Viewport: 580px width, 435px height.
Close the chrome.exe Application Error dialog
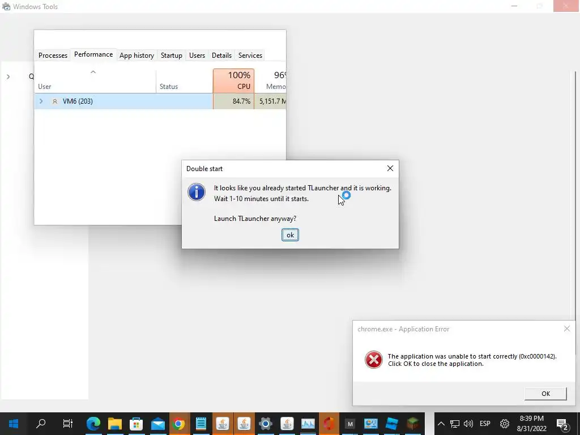tap(566, 329)
